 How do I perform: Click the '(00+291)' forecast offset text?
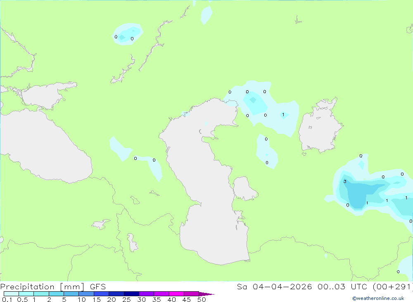pyautogui.click(x=393, y=287)
